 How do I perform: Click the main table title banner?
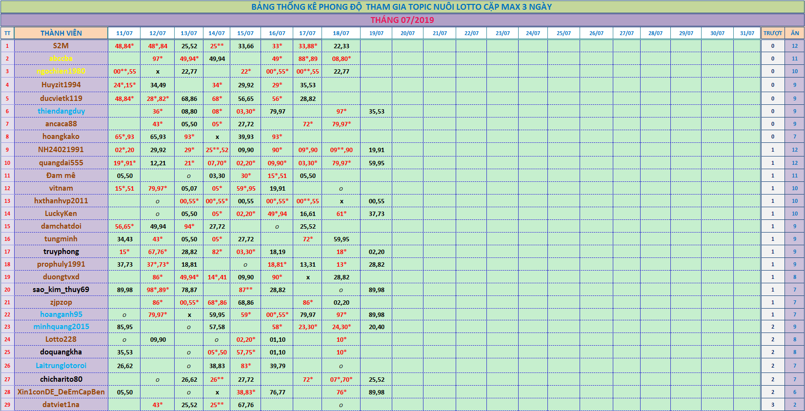(402, 7)
